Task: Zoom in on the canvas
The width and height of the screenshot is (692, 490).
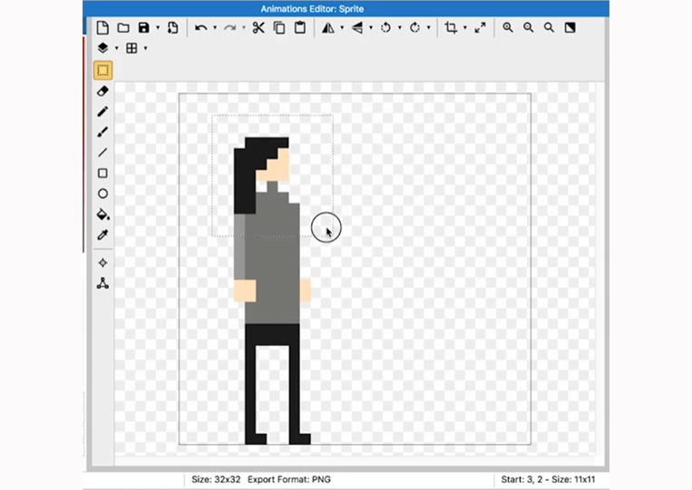Action: click(x=508, y=28)
